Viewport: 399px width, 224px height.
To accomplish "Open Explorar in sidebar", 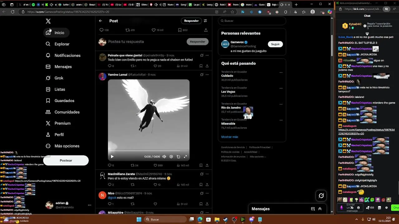I will click(58, 44).
